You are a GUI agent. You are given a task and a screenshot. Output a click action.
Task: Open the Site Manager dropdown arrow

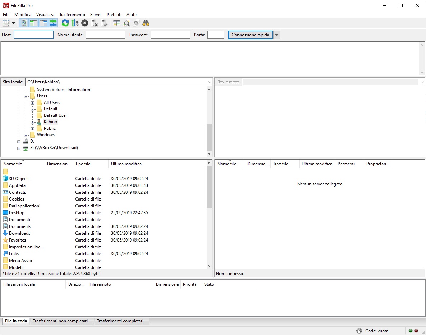pyautogui.click(x=13, y=23)
